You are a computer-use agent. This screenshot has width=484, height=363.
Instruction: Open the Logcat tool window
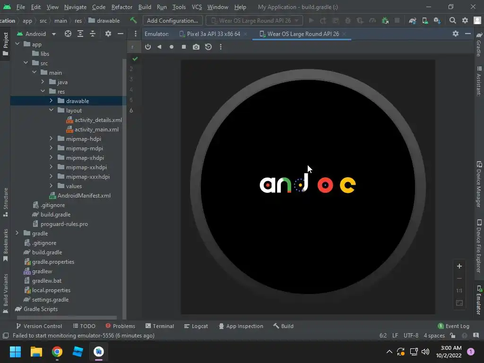point(196,326)
